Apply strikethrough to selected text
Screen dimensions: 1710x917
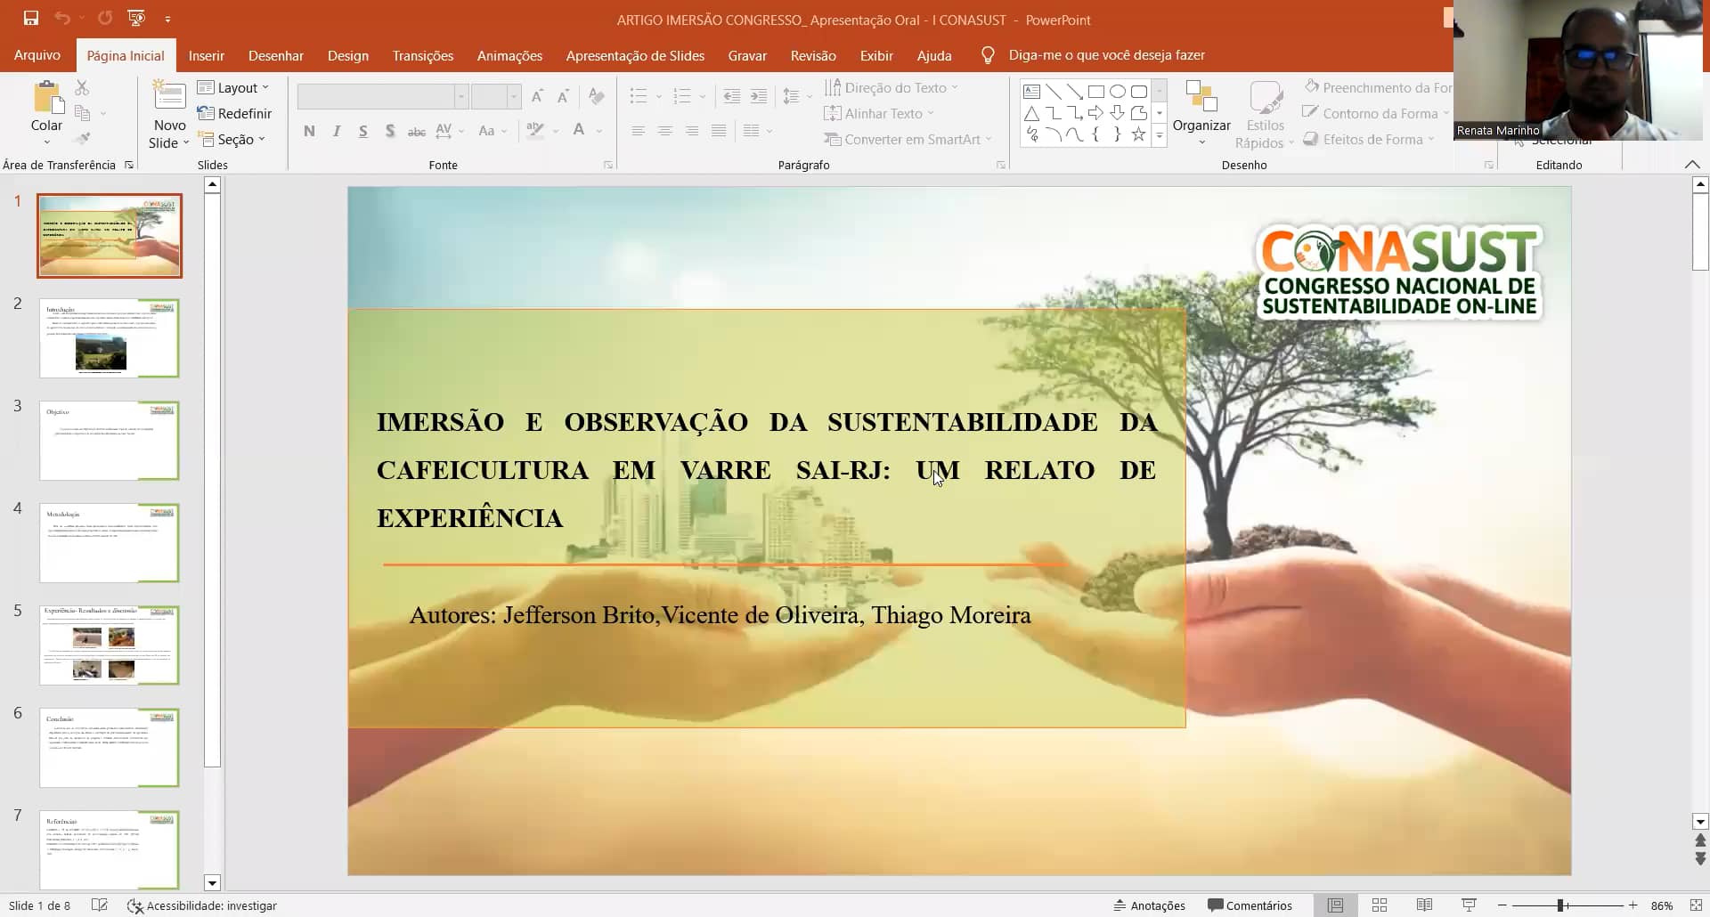[x=416, y=131]
